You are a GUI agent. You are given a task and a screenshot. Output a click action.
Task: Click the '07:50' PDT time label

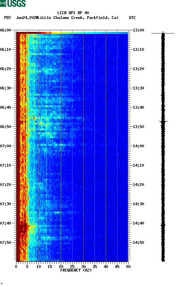pyautogui.click(x=5, y=243)
